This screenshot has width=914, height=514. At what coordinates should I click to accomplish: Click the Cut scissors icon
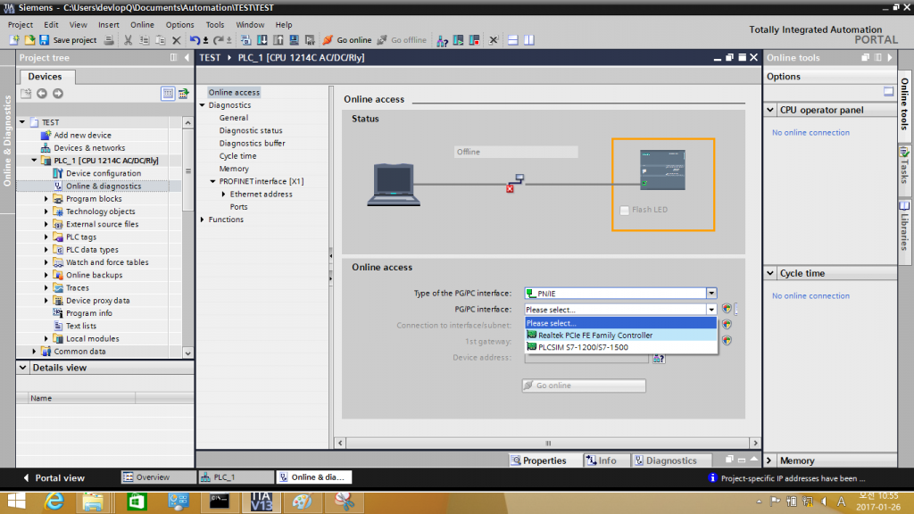128,40
